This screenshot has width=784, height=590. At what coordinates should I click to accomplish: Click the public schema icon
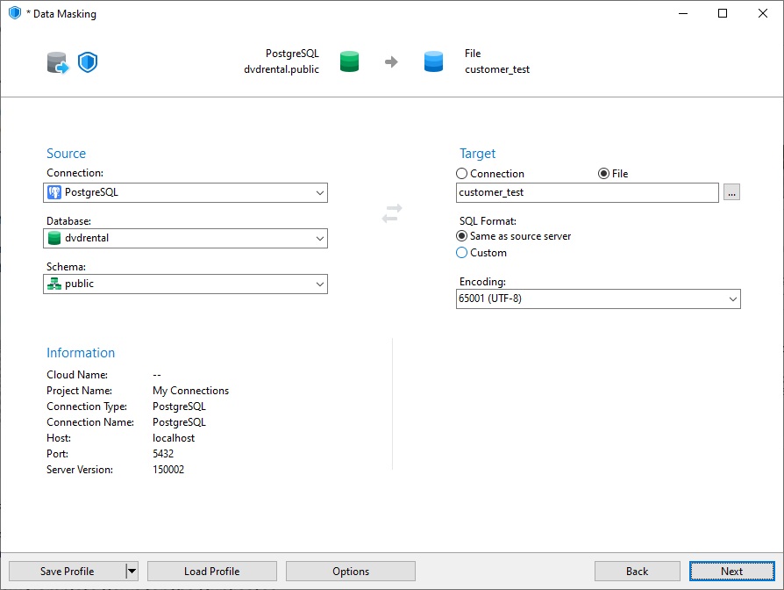[x=54, y=284]
